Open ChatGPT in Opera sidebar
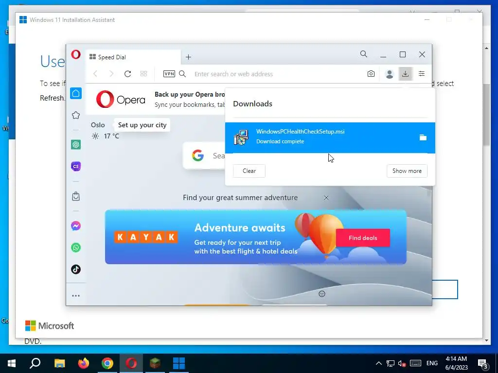This screenshot has height=373, width=498. 76,145
